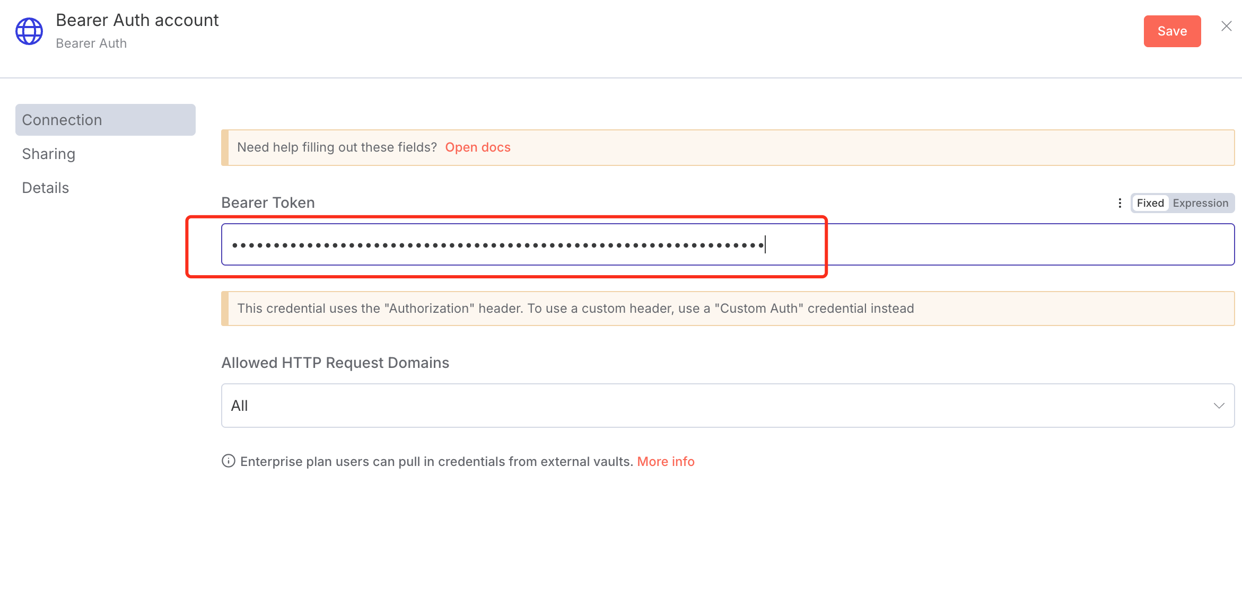
Task: Open the Bearer Token three-dot options menu
Action: [1119, 203]
